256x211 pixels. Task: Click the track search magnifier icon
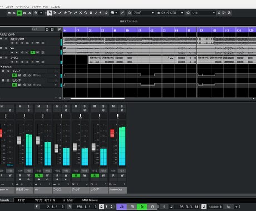[x=59, y=29]
